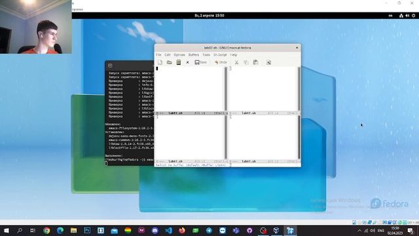Click the New file icon in Emacs toolbar
The image size is (419, 236).
[x=160, y=62]
